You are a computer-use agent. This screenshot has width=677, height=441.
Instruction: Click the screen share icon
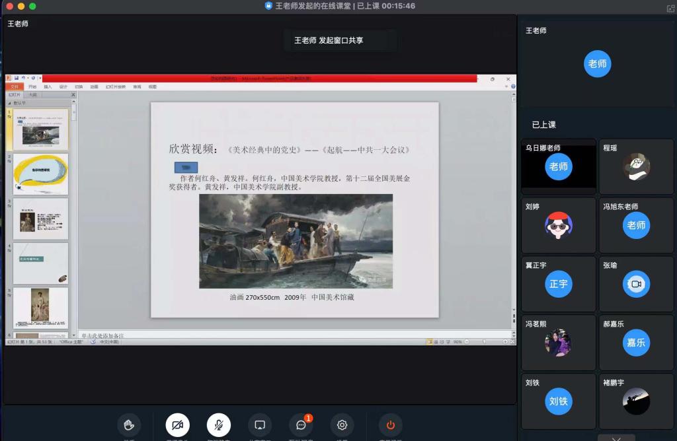pyautogui.click(x=260, y=424)
